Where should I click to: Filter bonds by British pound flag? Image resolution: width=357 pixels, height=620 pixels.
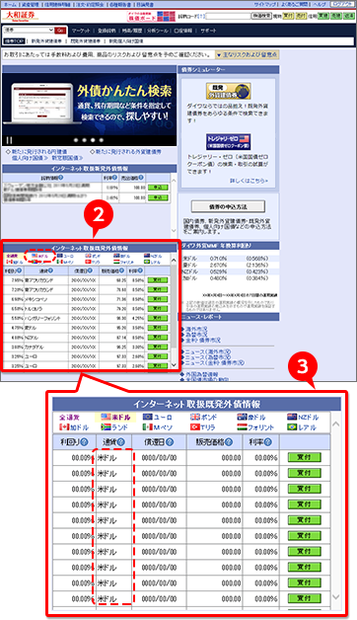click(x=203, y=417)
